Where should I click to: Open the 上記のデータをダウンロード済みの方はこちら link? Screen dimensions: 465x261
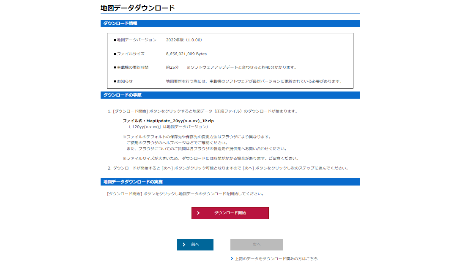pyautogui.click(x=276, y=258)
